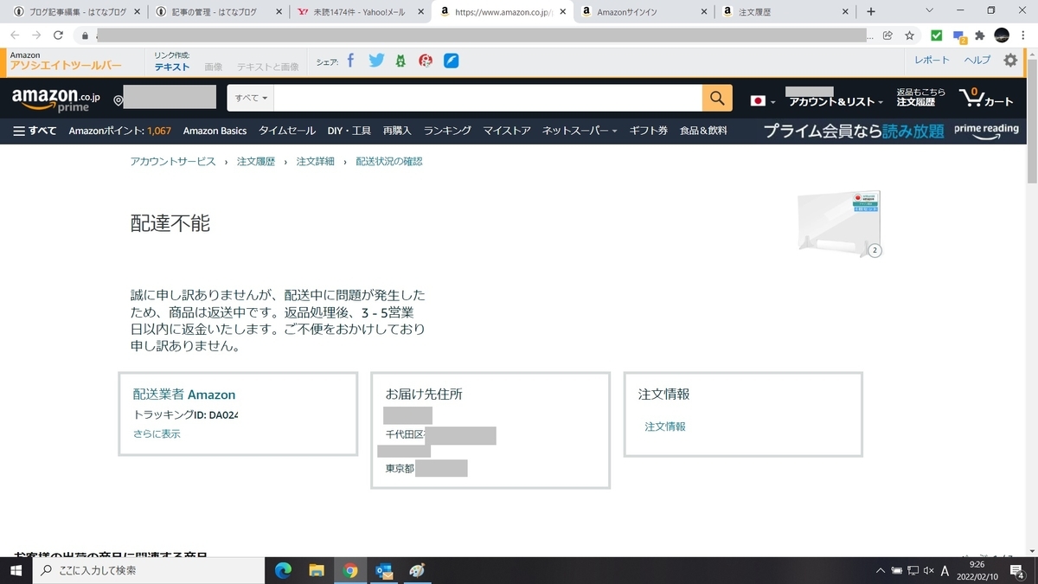Open the hamburger すべて menu icon

point(17,130)
